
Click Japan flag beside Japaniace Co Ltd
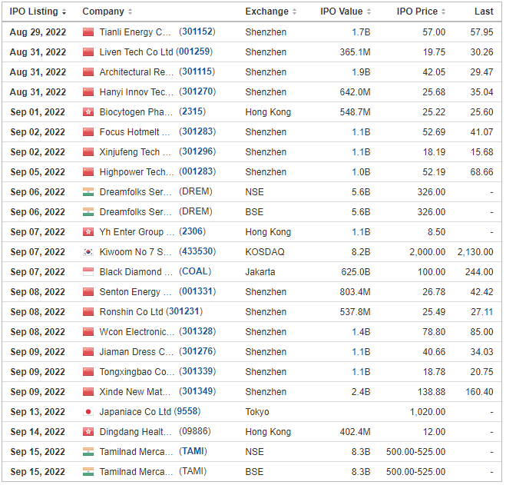88,412
